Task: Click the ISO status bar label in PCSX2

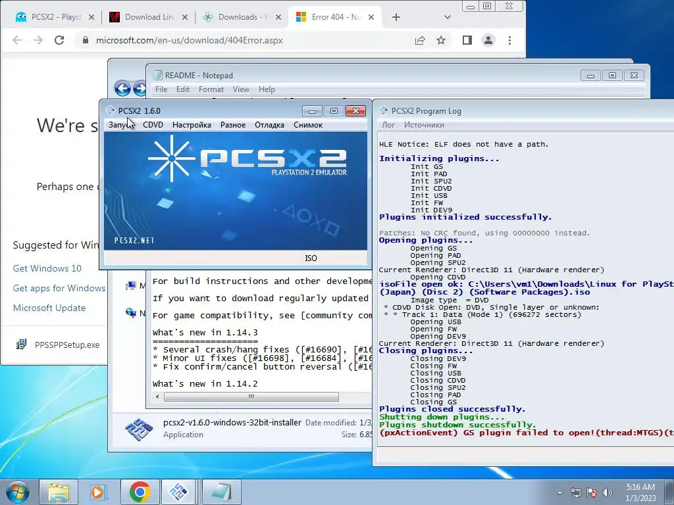Action: (x=311, y=258)
